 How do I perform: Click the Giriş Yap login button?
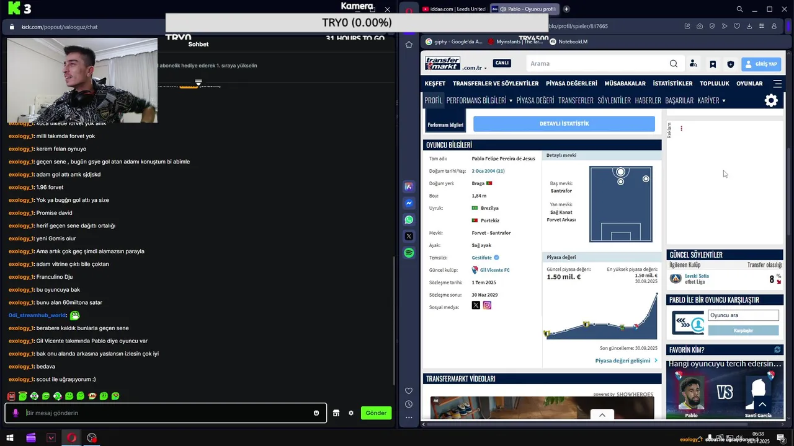point(761,64)
